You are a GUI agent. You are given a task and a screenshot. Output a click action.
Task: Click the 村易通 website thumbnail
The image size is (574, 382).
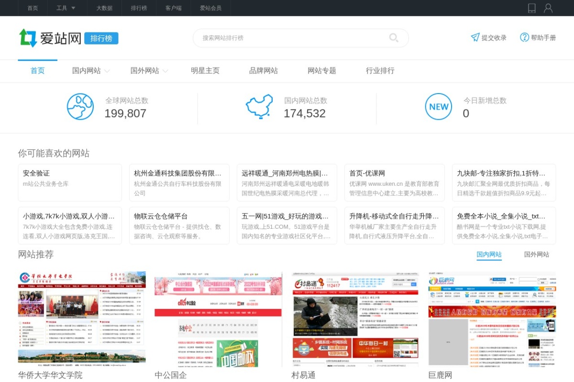[x=355, y=319]
